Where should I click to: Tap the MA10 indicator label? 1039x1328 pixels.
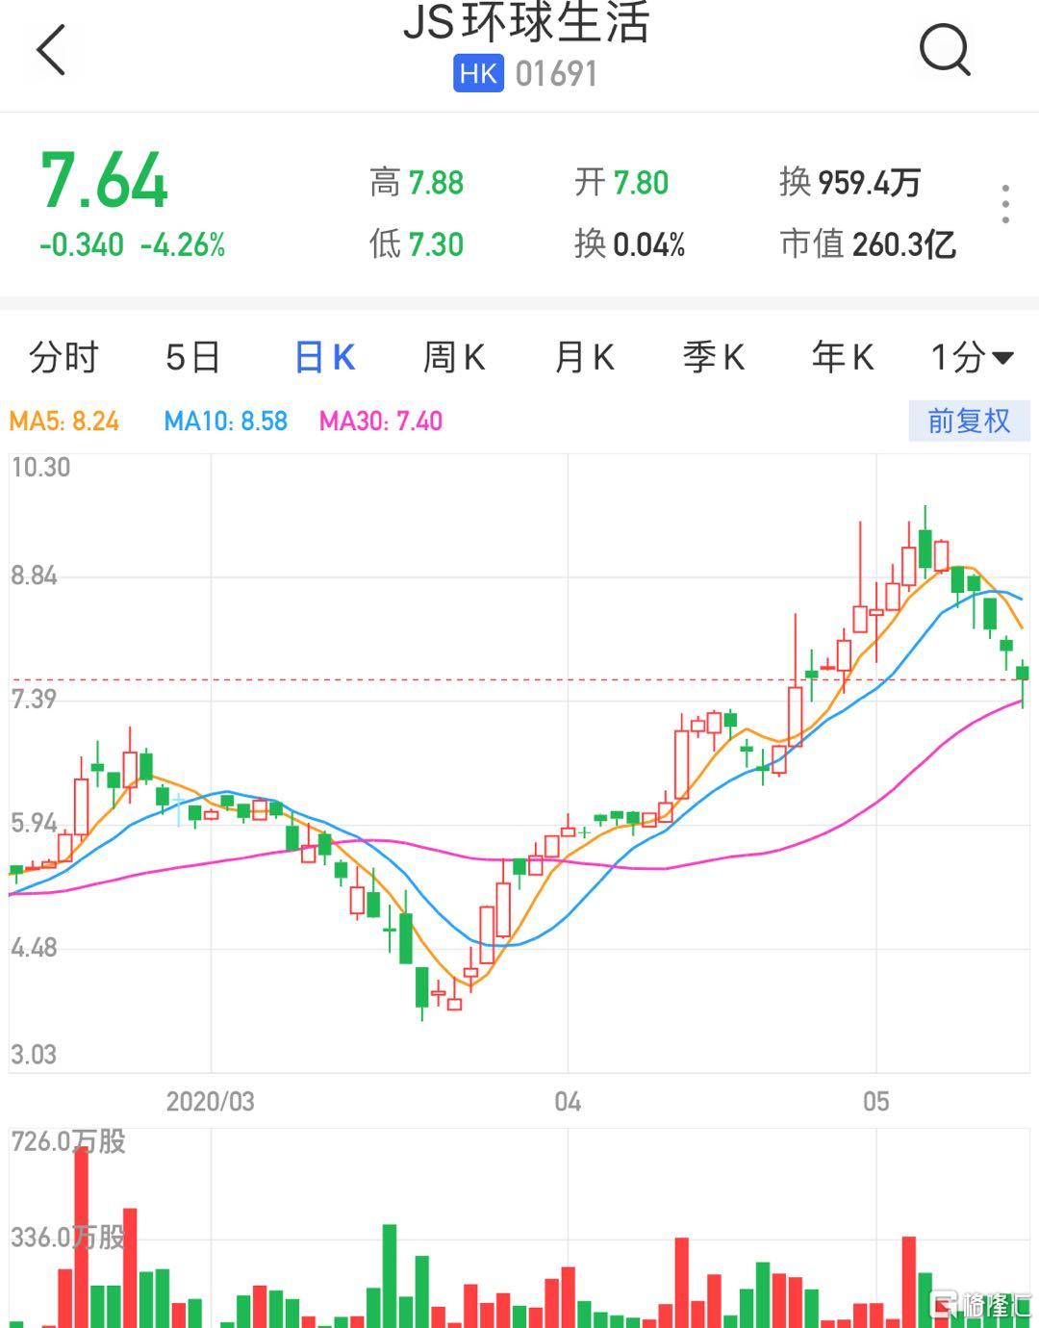226,421
